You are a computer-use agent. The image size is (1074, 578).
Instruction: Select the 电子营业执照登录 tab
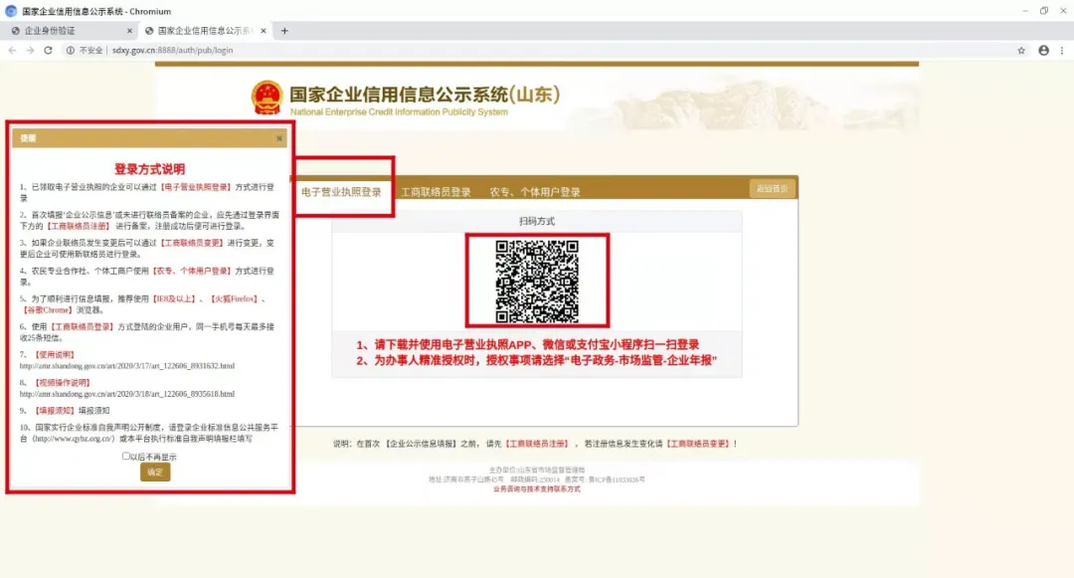click(x=341, y=192)
